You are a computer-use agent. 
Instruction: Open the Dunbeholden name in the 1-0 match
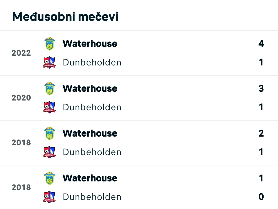pos(92,197)
